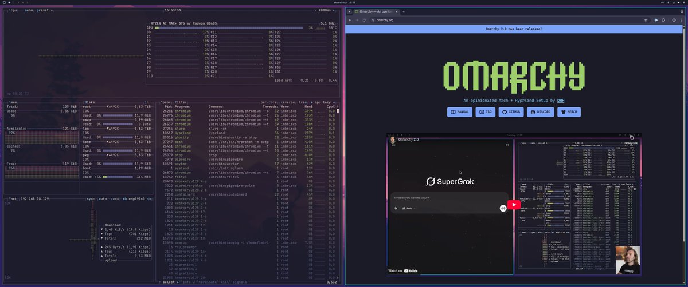
Task: Select the swaybg process row
Action: point(247,242)
